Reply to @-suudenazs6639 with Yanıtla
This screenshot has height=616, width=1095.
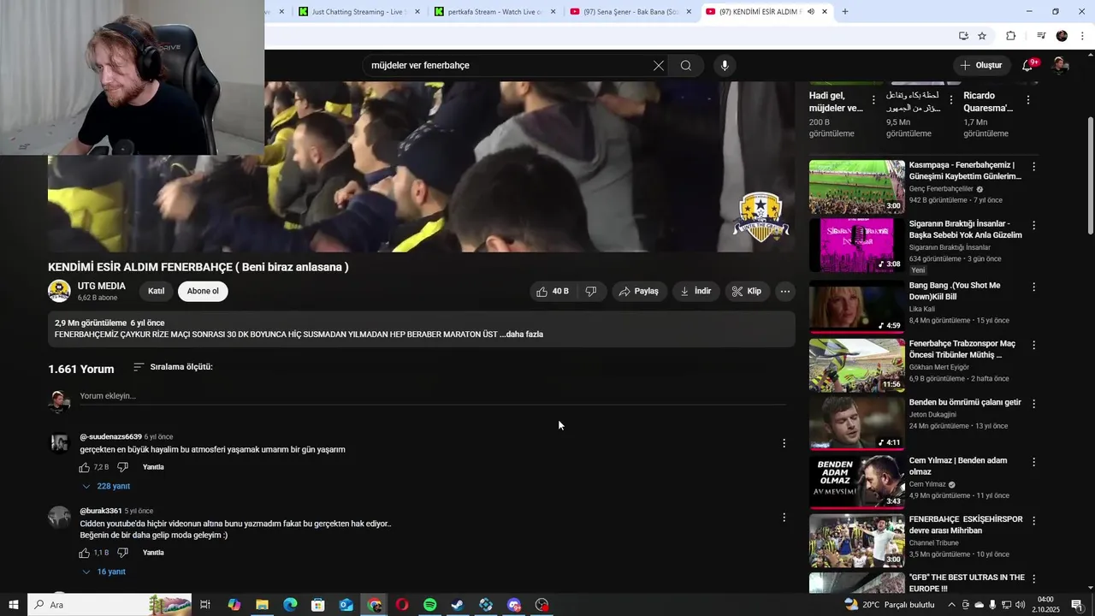point(153,467)
